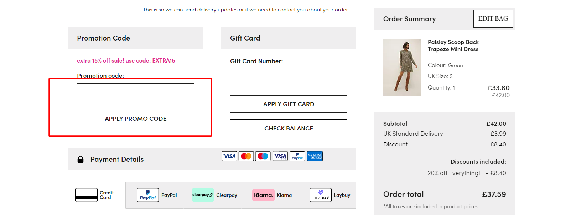Image resolution: width=576 pixels, height=215 pixels.
Task: Click the pink Klarna logo
Action: click(x=263, y=195)
